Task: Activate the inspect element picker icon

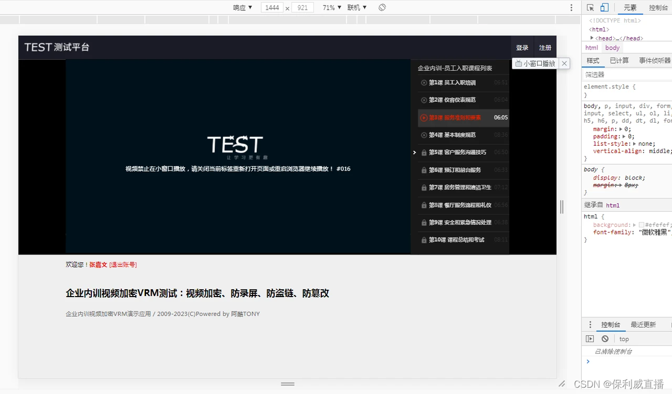Action: (590, 7)
